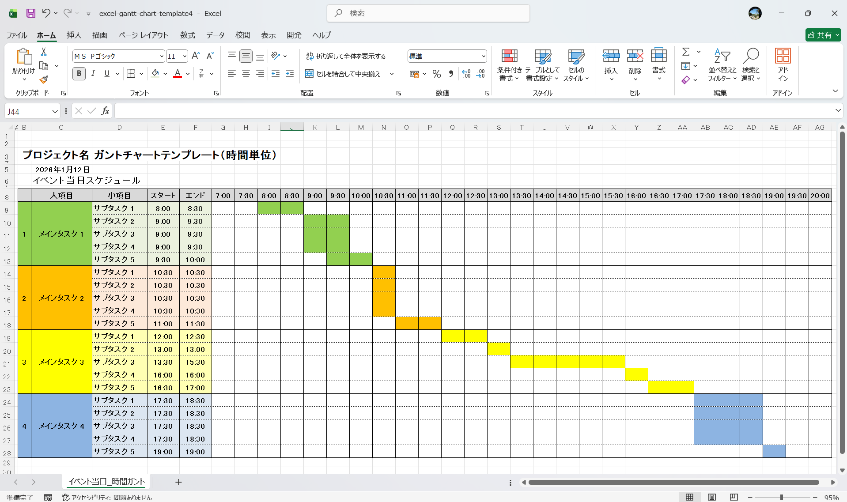Toggle Italic formatting

93,74
